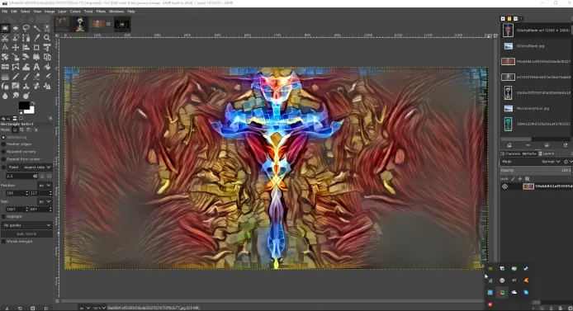Open the Aspect ratio dropdown
The image size is (573, 311).
pyautogui.click(x=37, y=167)
